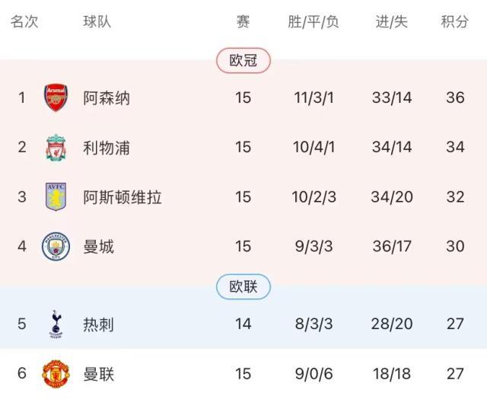The image size is (487, 399).
Task: Select the 阿斯顿维拉 team name
Action: pyautogui.click(x=123, y=197)
